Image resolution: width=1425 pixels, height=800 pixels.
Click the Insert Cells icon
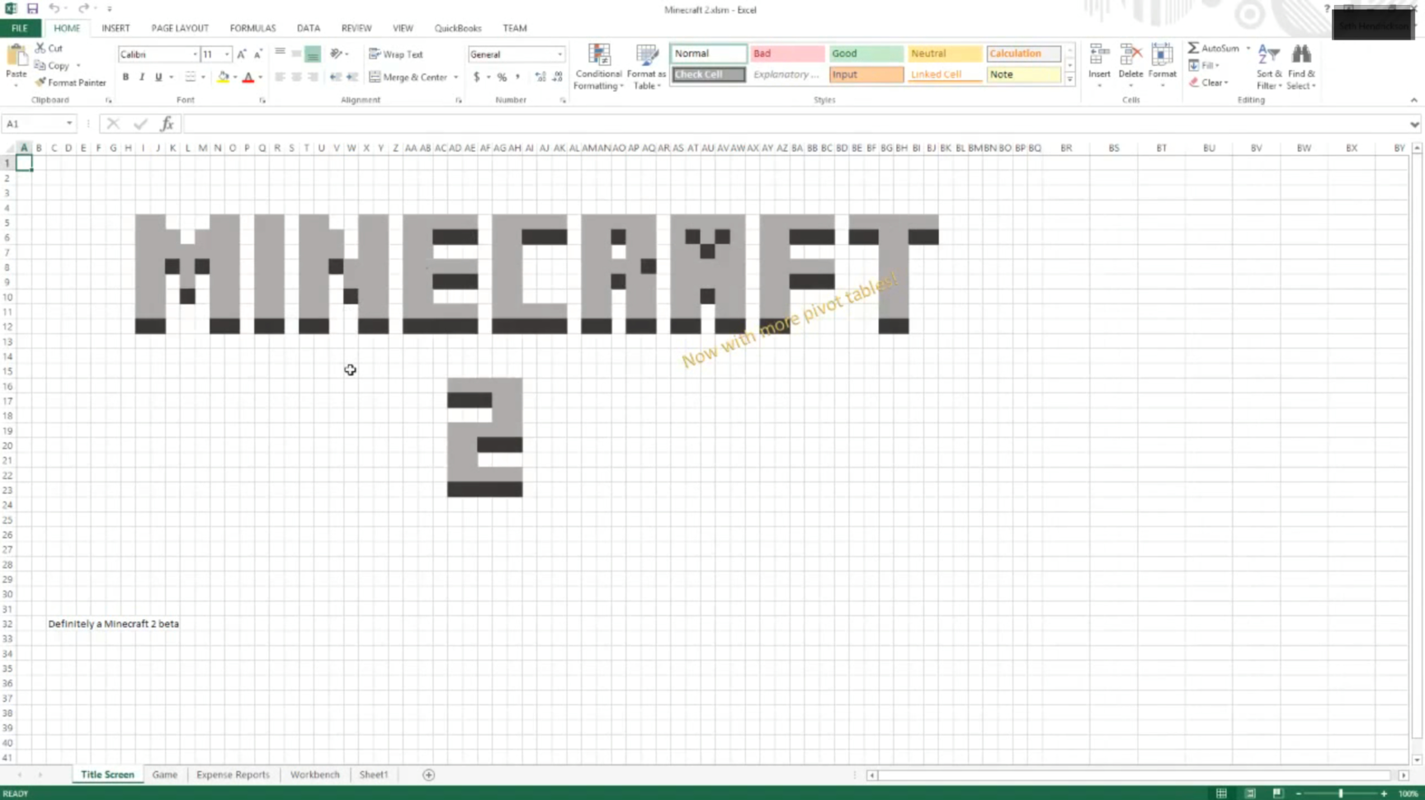[x=1098, y=56]
